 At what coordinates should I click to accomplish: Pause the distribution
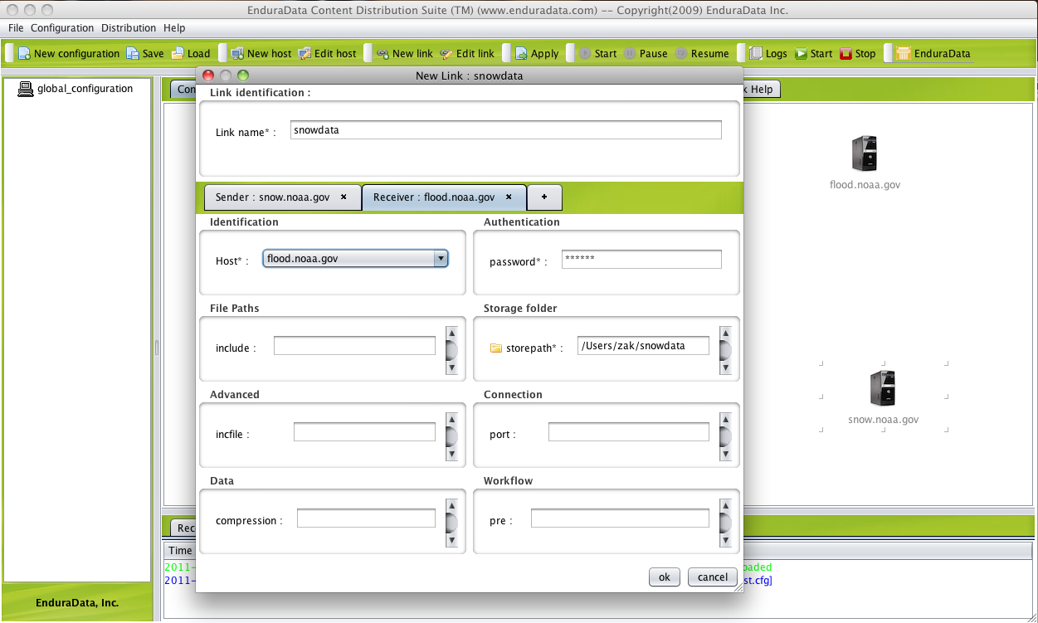point(645,53)
